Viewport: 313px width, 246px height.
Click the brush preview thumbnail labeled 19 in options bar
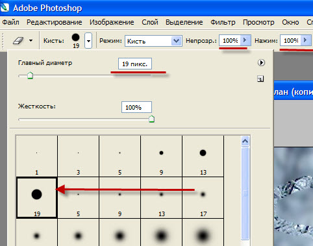76,40
